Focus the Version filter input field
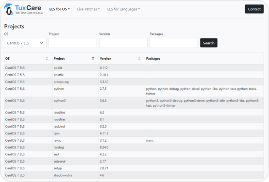269x182 pixels. pyautogui.click(x=123, y=43)
